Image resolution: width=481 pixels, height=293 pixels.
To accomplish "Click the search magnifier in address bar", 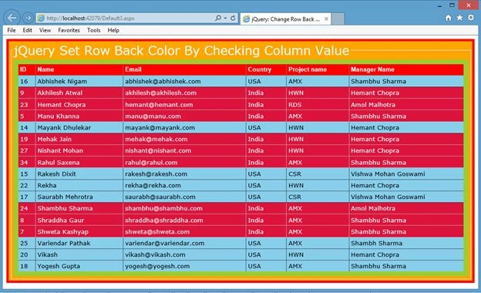I will [218, 18].
